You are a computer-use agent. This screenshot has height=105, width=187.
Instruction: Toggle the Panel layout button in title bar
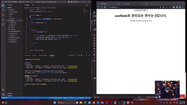click(72, 2)
